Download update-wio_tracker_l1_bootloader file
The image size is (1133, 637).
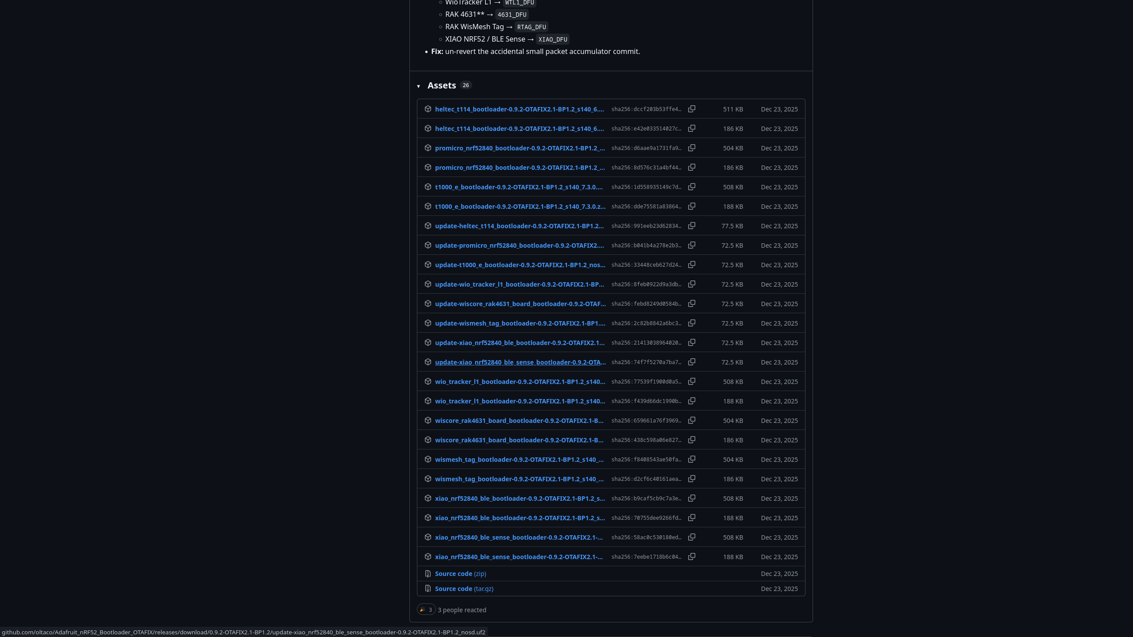point(519,284)
